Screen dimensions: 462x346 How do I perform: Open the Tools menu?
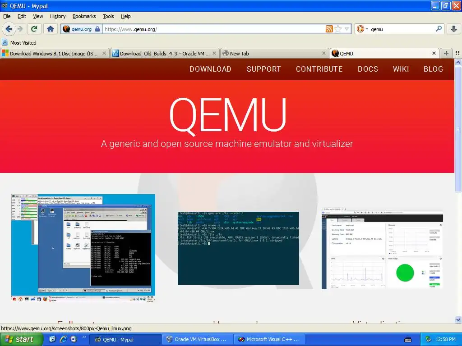108,16
